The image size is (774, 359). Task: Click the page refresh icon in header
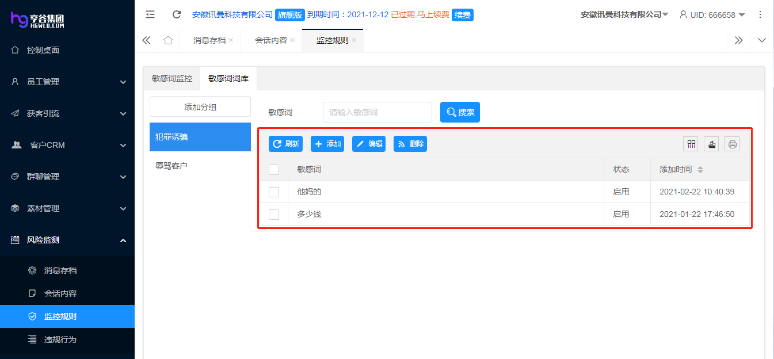[177, 14]
